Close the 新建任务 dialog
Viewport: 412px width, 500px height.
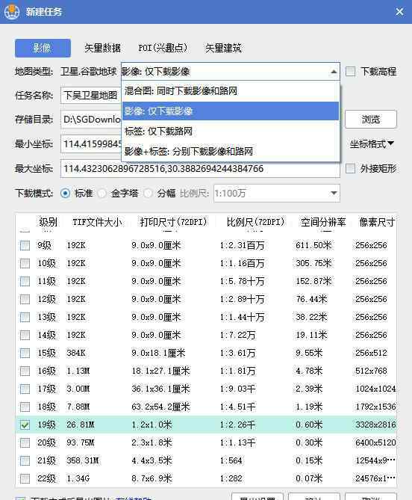coord(399,12)
